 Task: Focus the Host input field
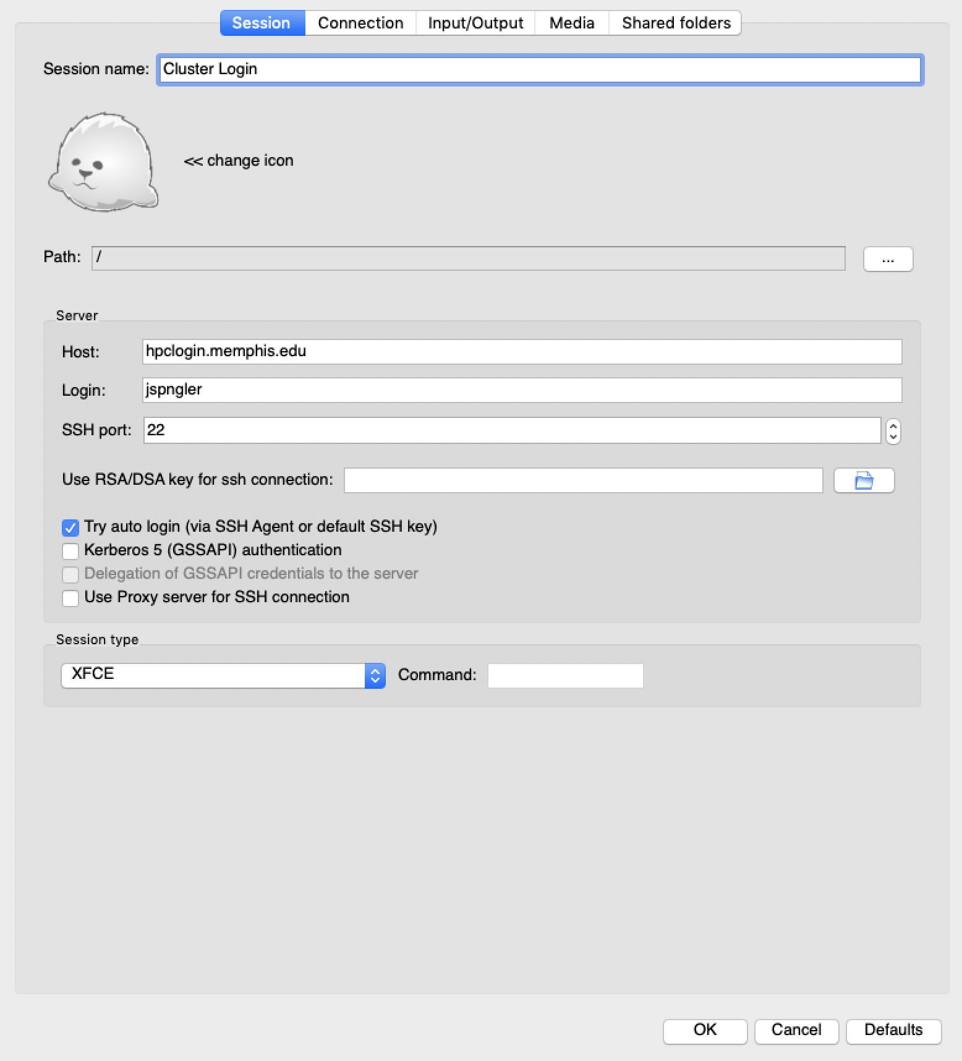(x=521, y=352)
